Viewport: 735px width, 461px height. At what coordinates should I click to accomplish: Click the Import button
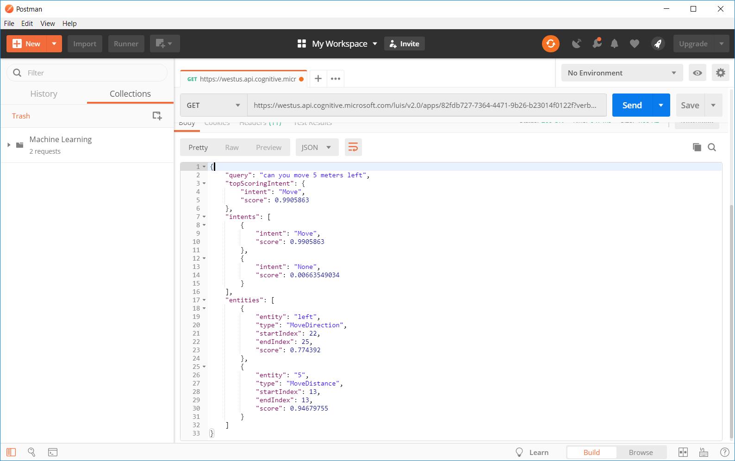[x=85, y=44]
